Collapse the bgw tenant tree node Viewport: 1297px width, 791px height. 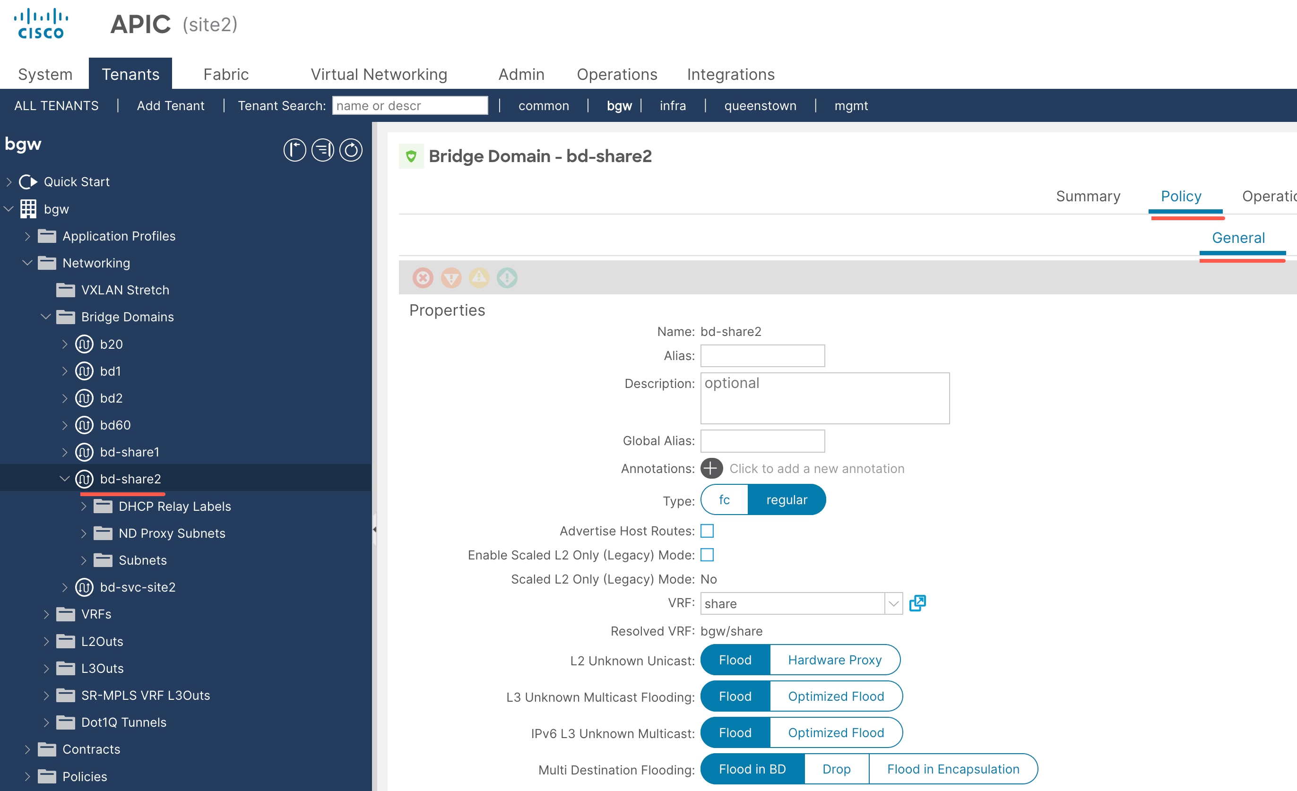tap(9, 208)
